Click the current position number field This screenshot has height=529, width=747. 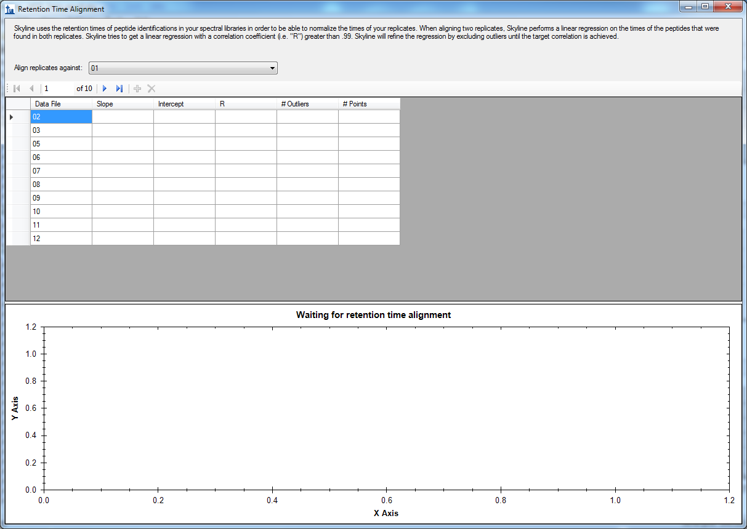pos(58,89)
